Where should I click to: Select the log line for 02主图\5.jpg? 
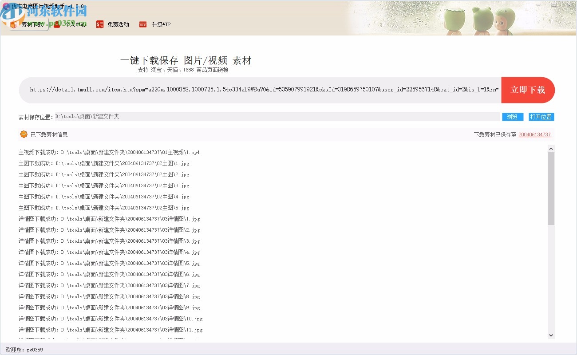(104, 208)
